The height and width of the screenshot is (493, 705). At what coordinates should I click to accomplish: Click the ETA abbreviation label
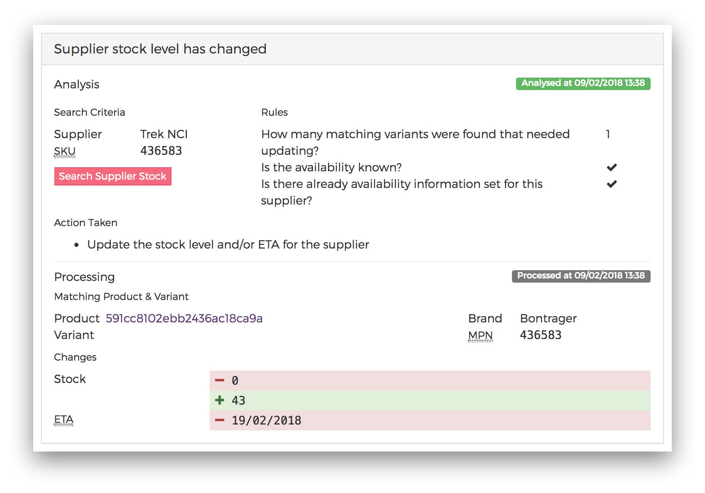pyautogui.click(x=64, y=420)
